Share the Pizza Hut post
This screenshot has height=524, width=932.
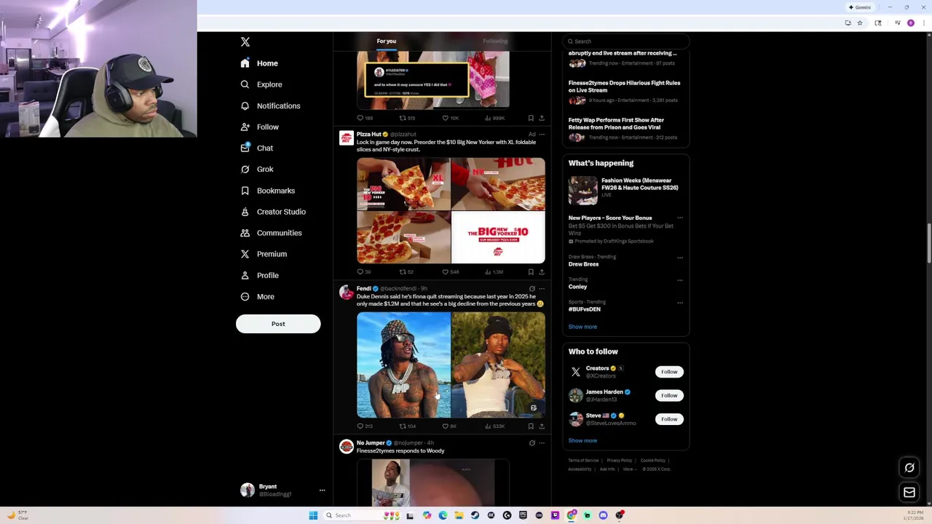pyautogui.click(x=542, y=272)
